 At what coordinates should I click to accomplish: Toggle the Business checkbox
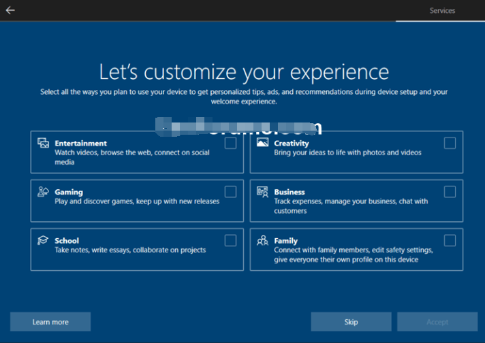tap(450, 192)
